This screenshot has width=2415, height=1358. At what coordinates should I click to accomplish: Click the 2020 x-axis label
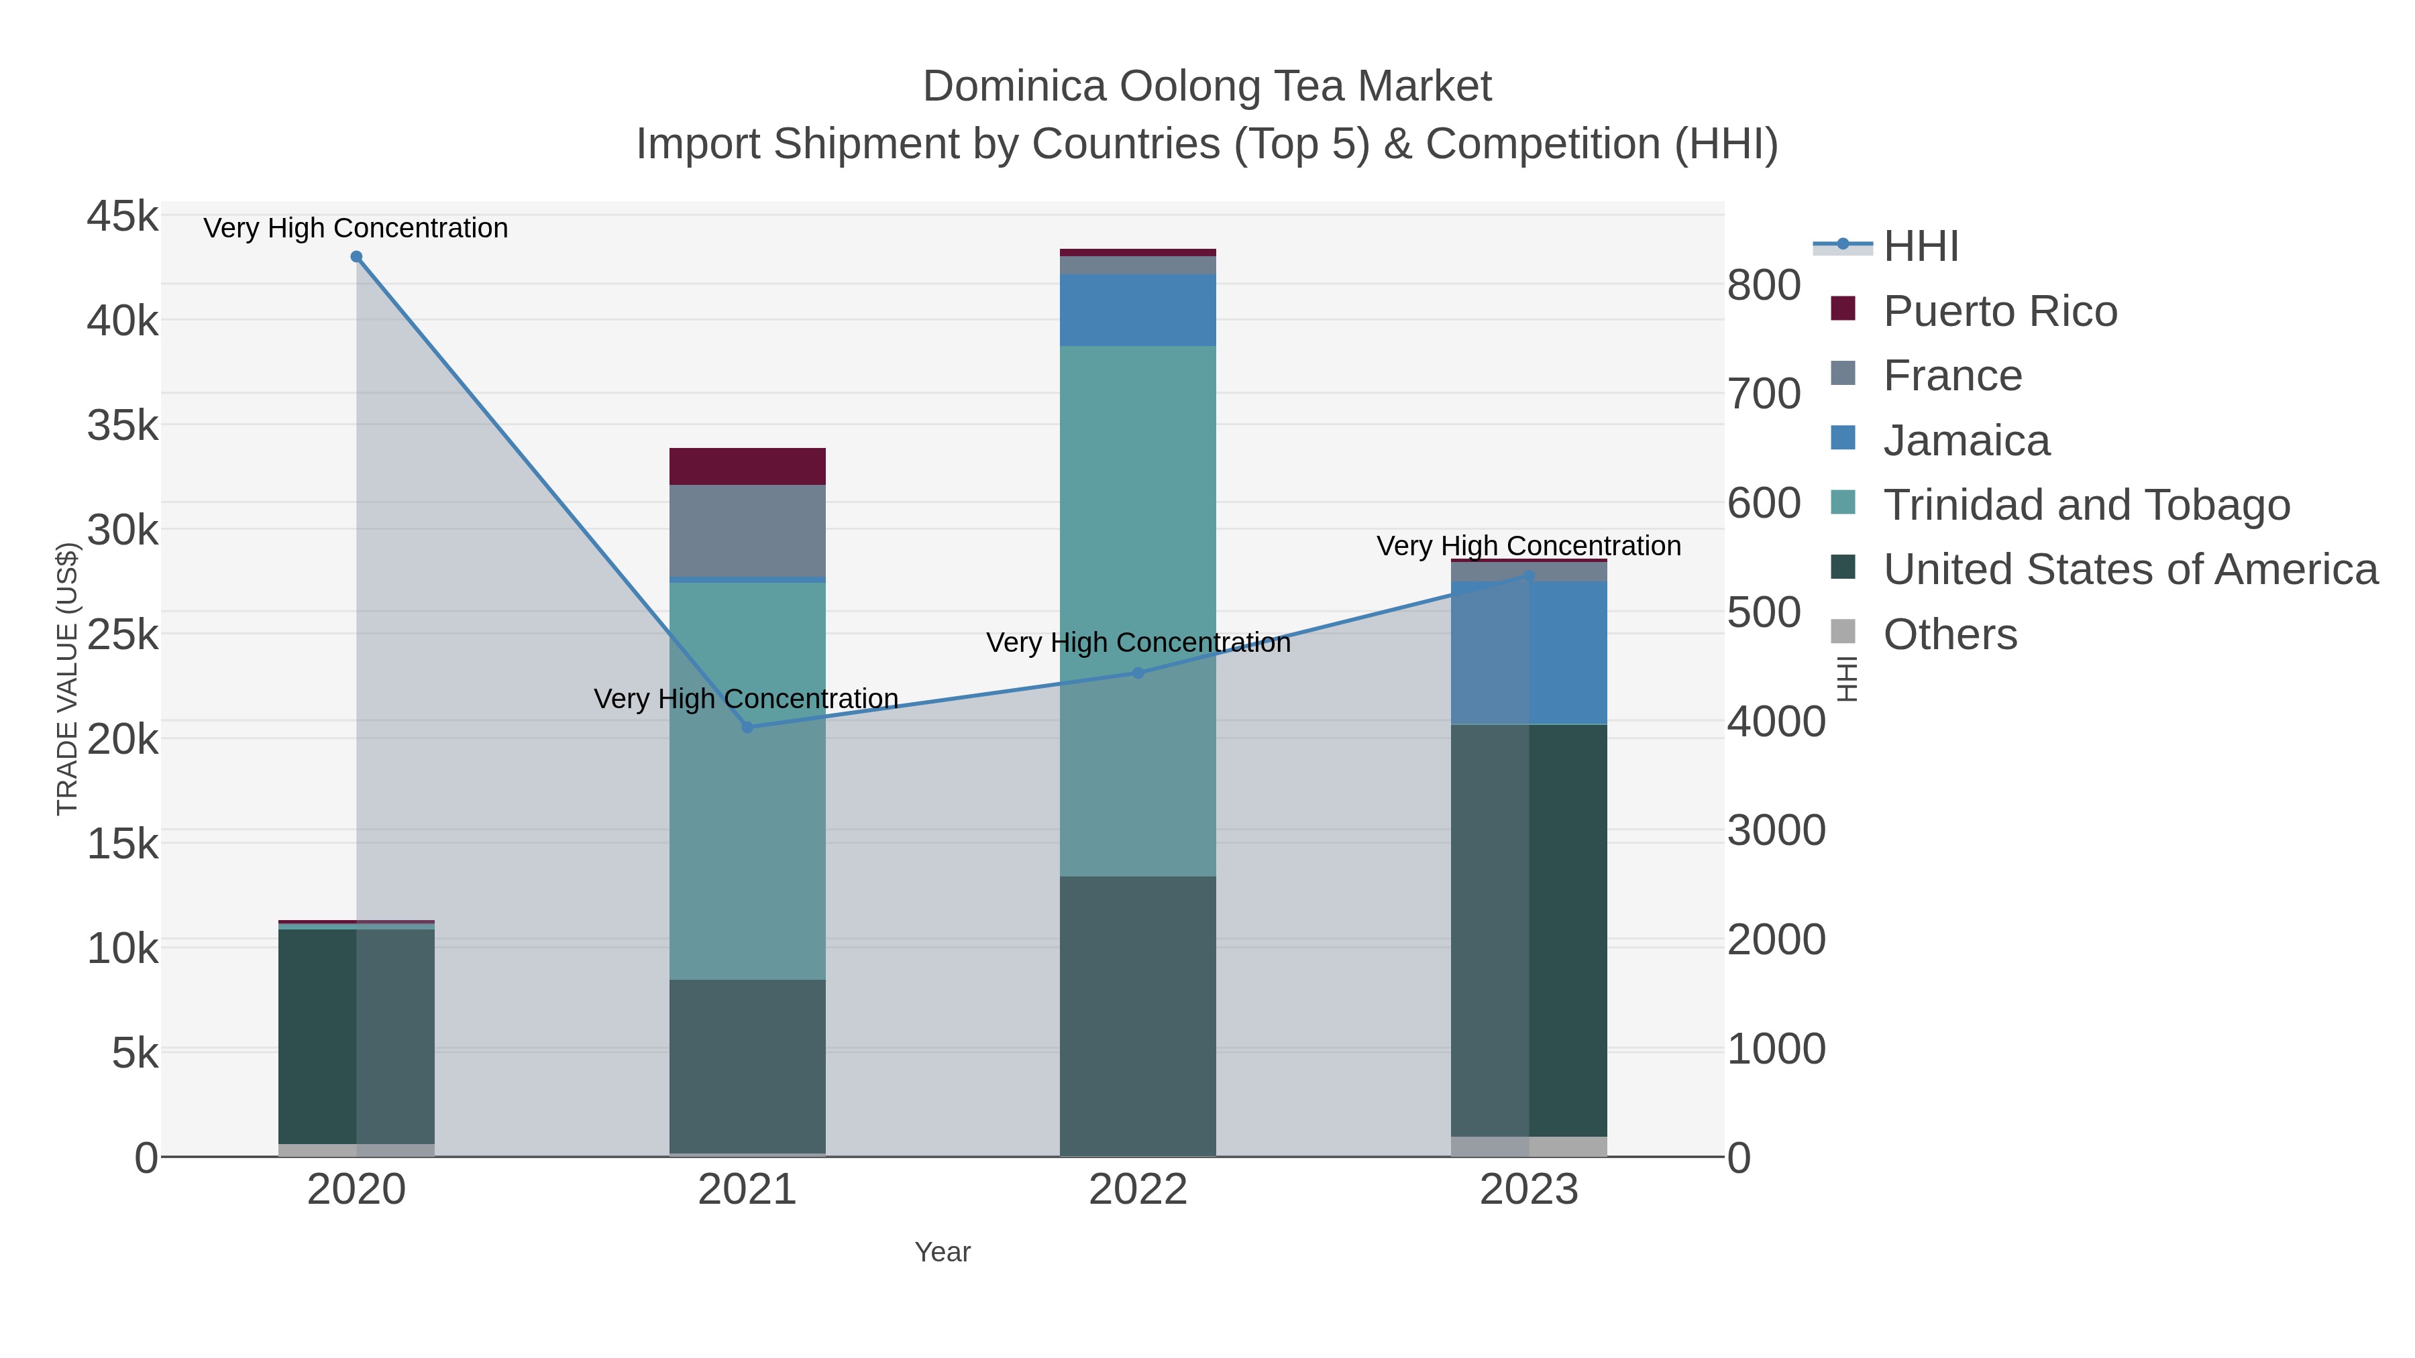pyautogui.click(x=356, y=1190)
